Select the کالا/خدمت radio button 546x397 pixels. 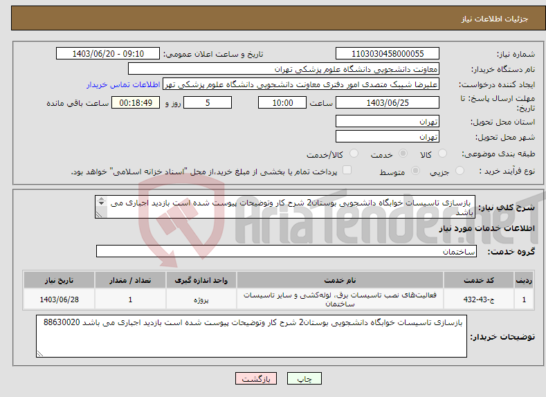354,154
